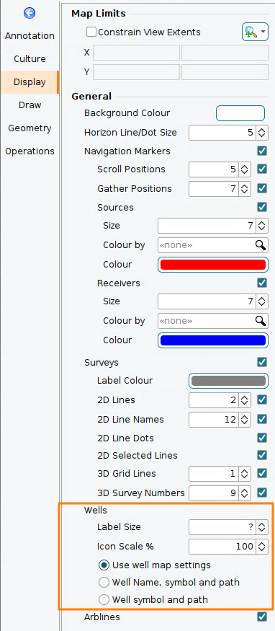
Task: Click the Receivers Size value field
Action: tap(207, 301)
